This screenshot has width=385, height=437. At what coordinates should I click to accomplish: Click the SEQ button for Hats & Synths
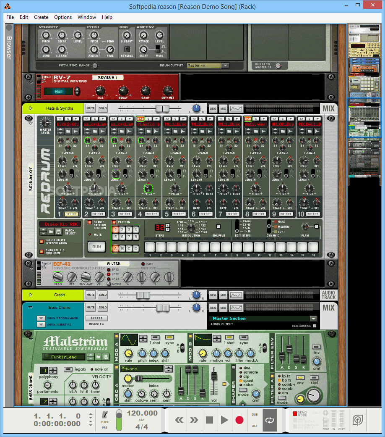[x=213, y=108]
